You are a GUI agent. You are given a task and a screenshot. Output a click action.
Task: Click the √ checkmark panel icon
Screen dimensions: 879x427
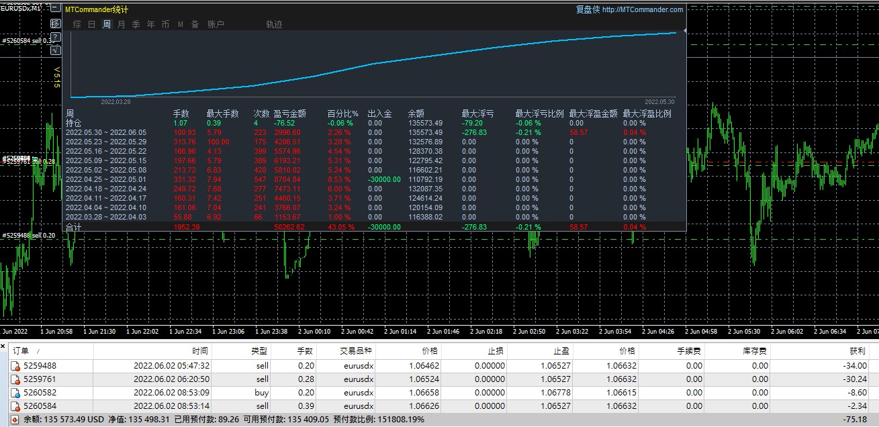click(x=56, y=49)
